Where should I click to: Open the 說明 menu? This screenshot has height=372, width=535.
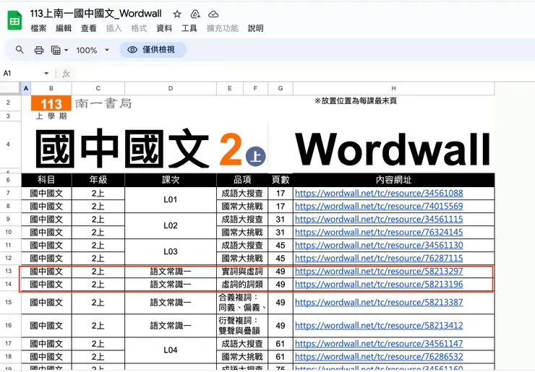point(255,28)
